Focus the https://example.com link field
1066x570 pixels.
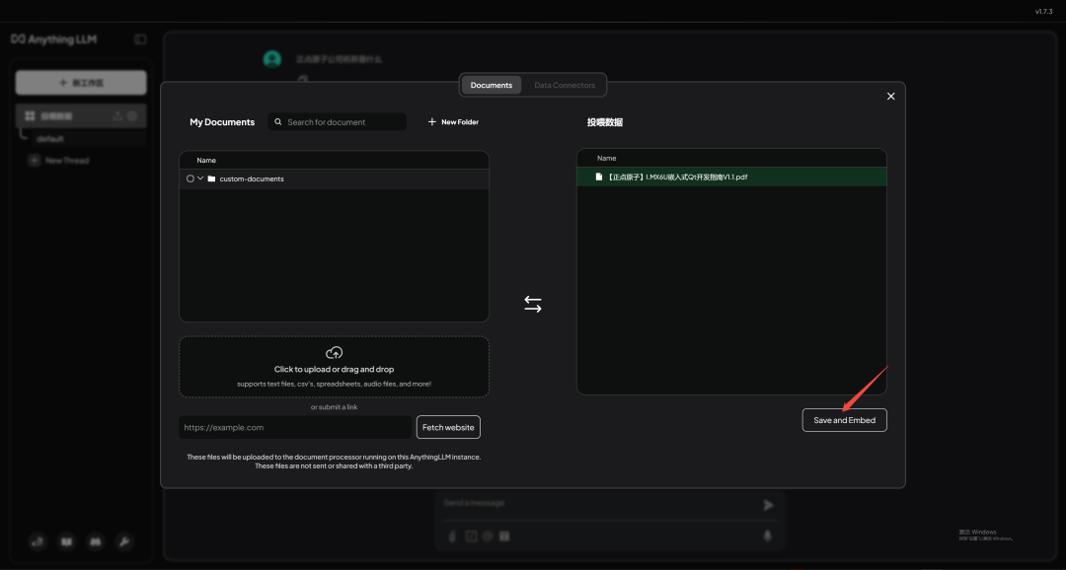295,427
